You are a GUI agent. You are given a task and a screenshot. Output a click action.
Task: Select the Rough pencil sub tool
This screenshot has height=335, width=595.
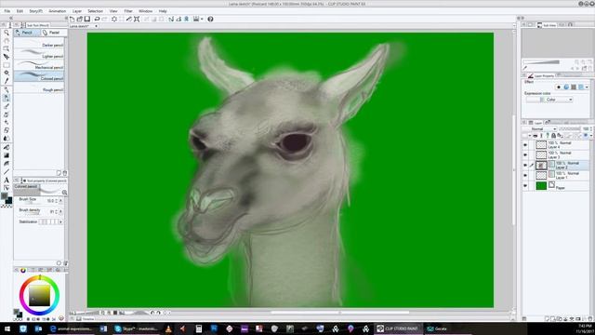[39, 87]
